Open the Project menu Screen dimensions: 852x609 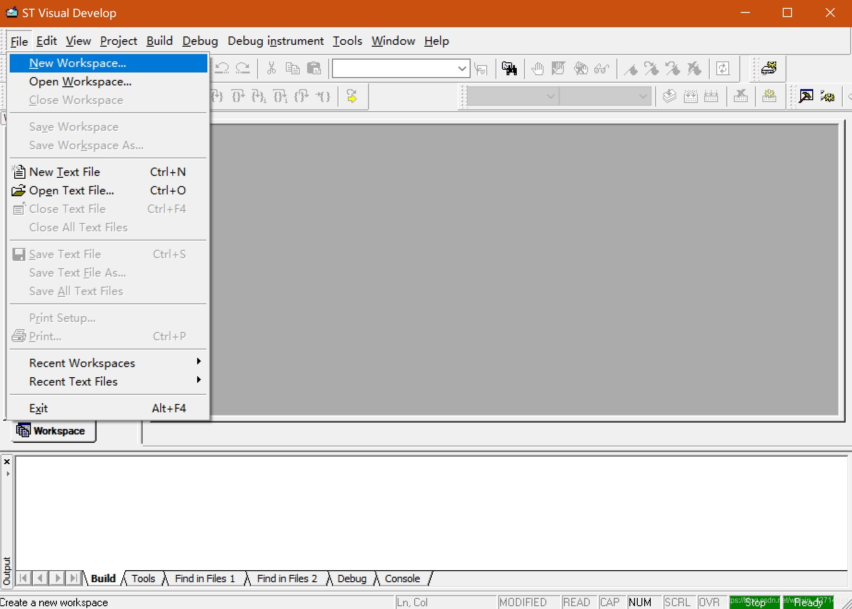coord(119,41)
